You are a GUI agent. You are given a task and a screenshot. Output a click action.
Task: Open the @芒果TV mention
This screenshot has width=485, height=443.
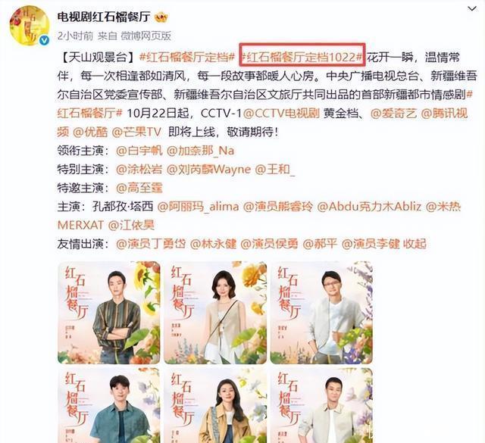tap(136, 132)
